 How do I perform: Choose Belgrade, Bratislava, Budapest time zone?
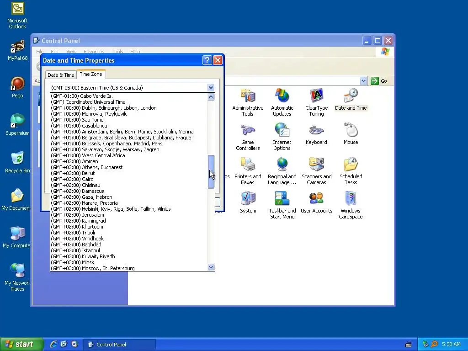[128, 138]
